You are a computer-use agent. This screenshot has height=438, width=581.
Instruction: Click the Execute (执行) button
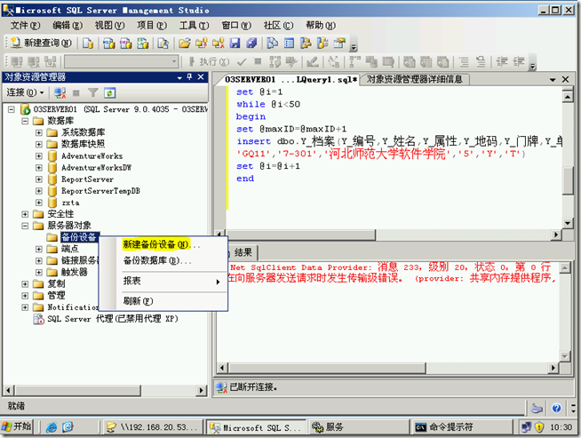[x=210, y=61]
